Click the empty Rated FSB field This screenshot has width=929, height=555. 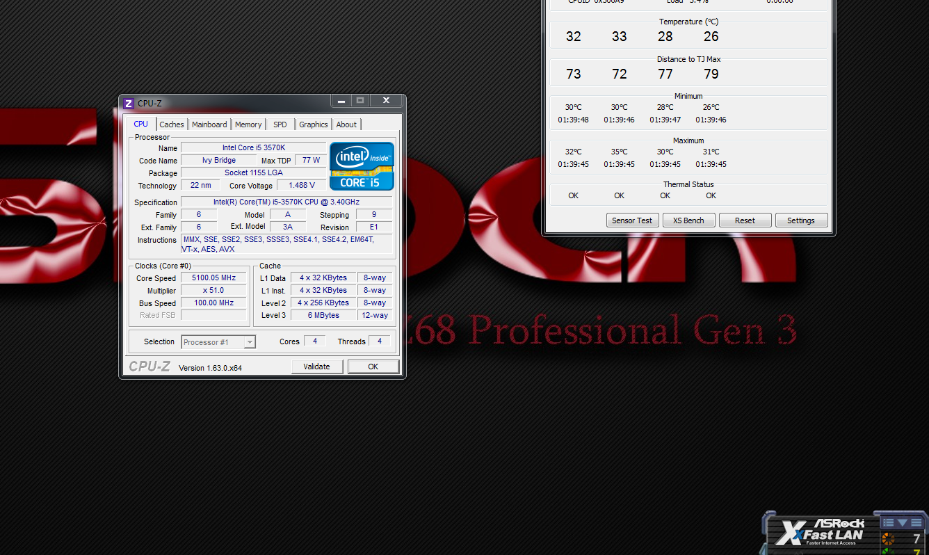(x=214, y=315)
